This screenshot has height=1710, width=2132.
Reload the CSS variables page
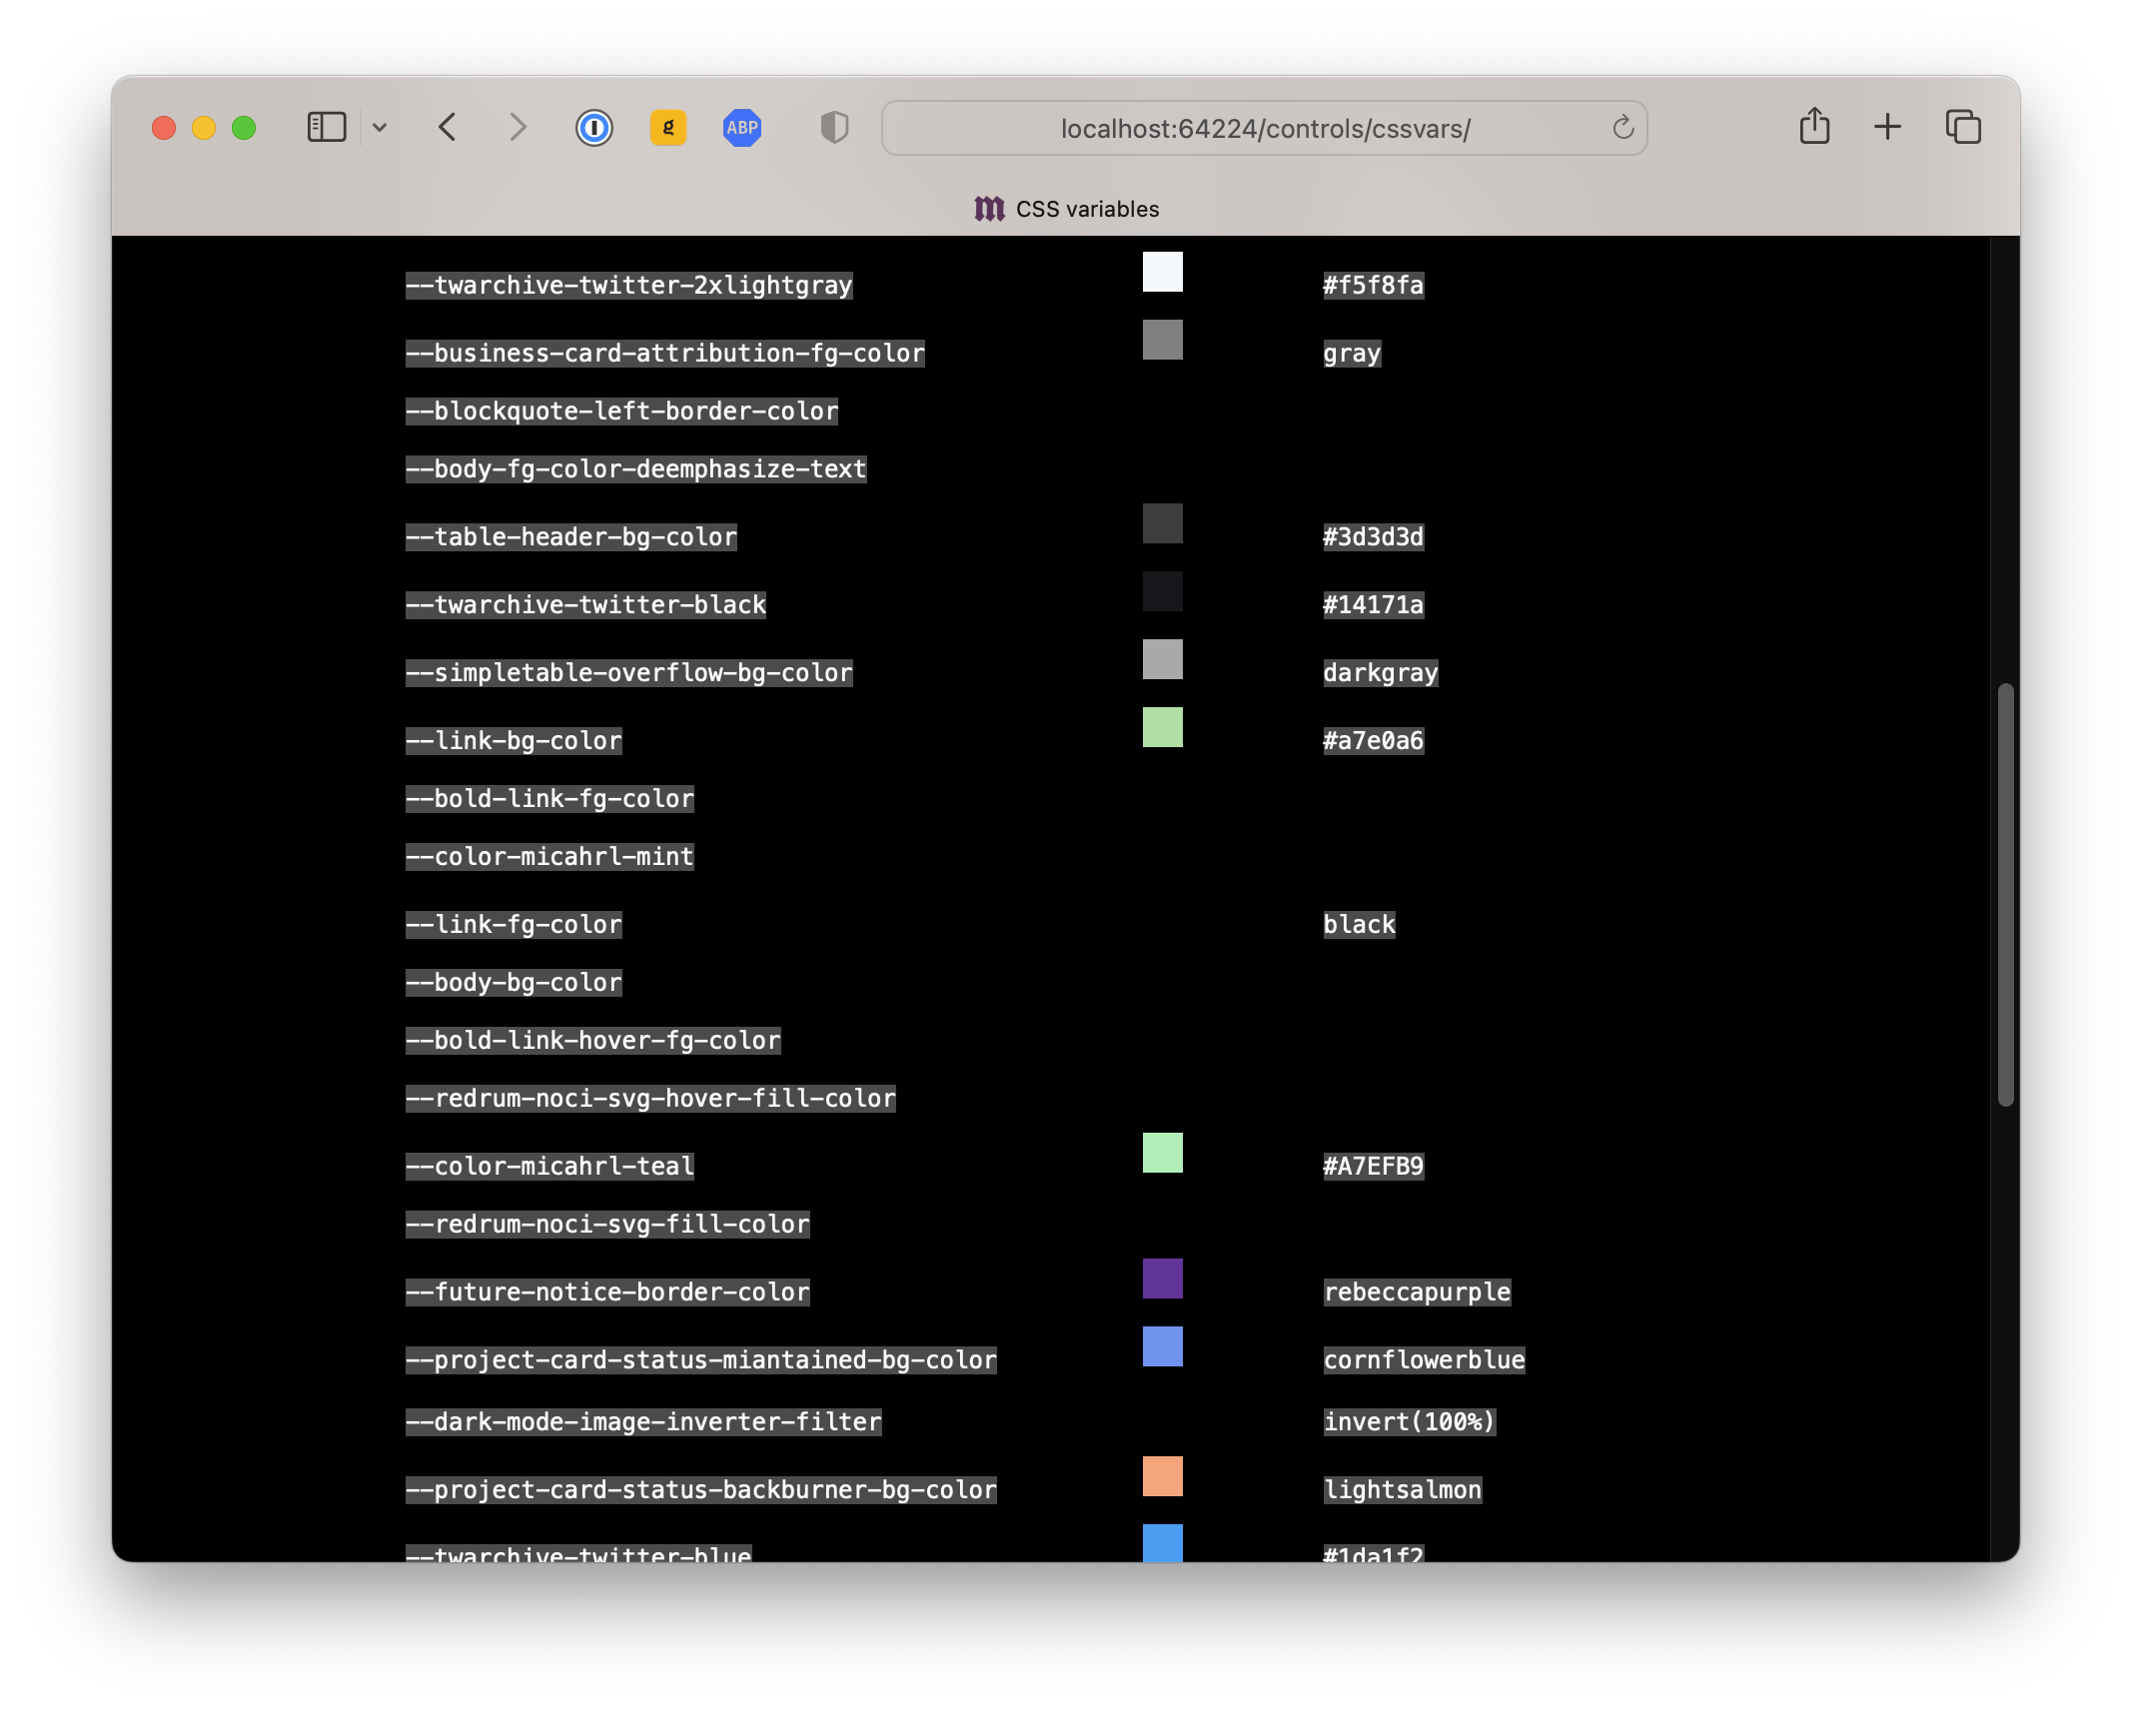tap(1620, 127)
